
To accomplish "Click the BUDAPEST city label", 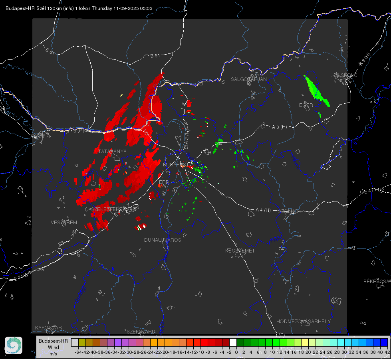I will click(x=175, y=164).
